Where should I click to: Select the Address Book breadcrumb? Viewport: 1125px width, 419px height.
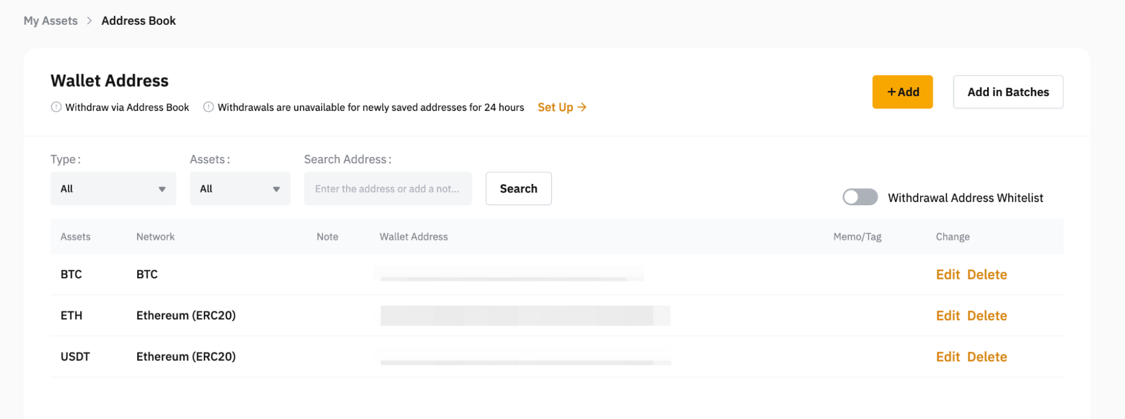[x=138, y=21]
